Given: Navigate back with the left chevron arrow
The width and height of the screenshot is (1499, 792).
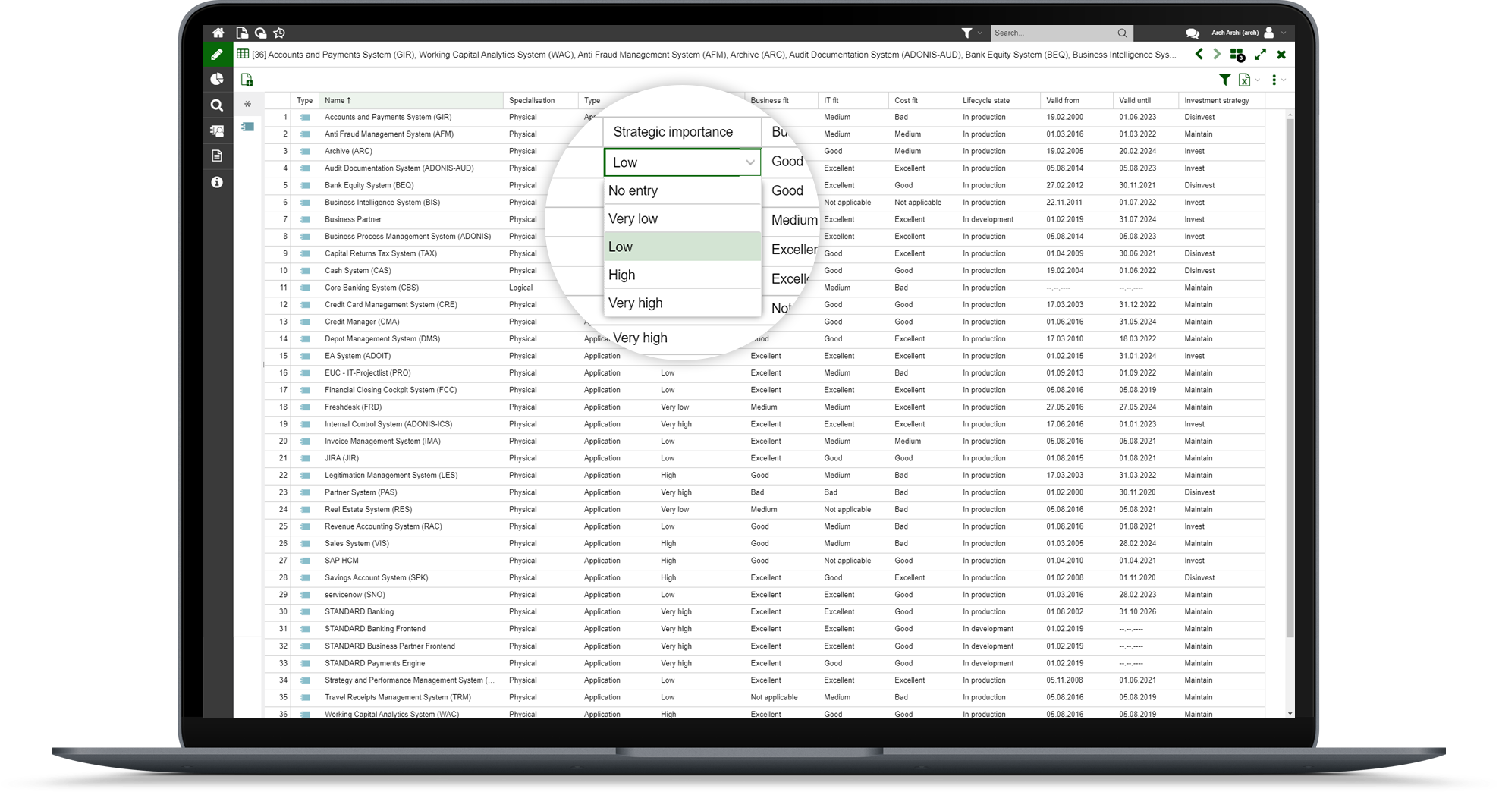Looking at the screenshot, I should point(1199,55).
